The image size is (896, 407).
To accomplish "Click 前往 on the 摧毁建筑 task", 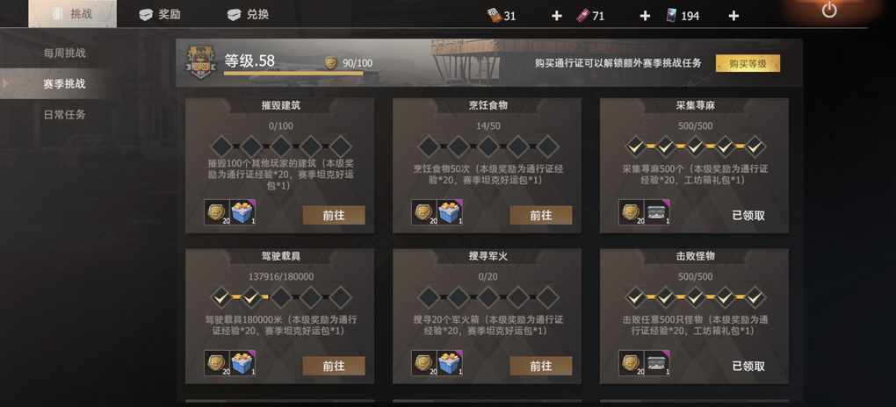I will (334, 215).
